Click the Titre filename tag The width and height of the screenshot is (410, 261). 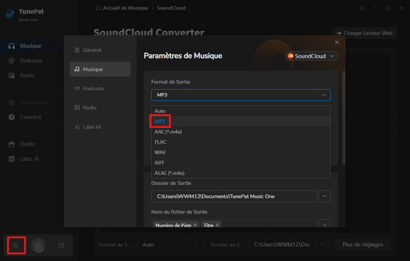[209, 225]
